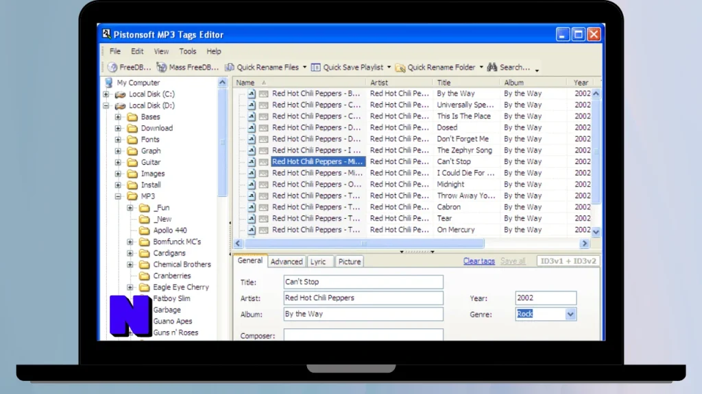Image resolution: width=702 pixels, height=394 pixels.
Task: Select Universally Spe... title cell
Action: tap(465, 105)
